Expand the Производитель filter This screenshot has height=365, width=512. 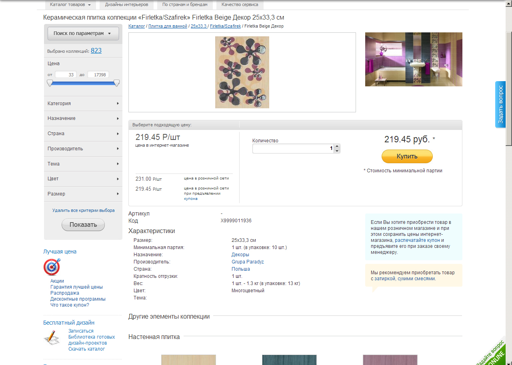83,149
